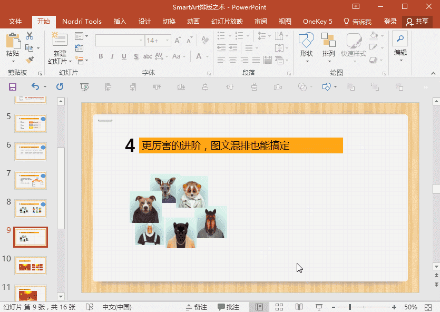This screenshot has width=440, height=312.
Task: Open Comments pane from status bar
Action: 228,307
